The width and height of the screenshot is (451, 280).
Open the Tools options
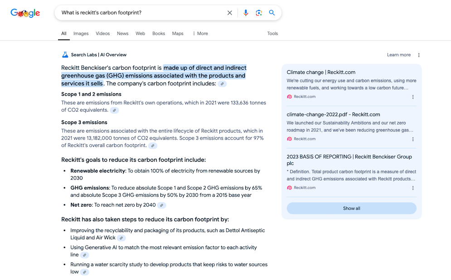point(272,34)
